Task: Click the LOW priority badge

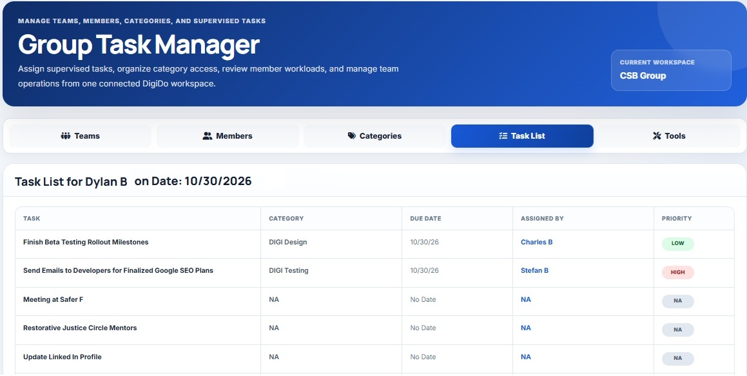Action: tap(677, 244)
